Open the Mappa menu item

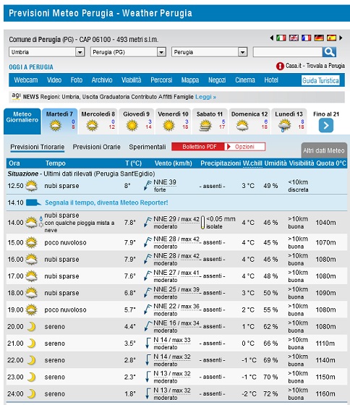click(x=190, y=80)
